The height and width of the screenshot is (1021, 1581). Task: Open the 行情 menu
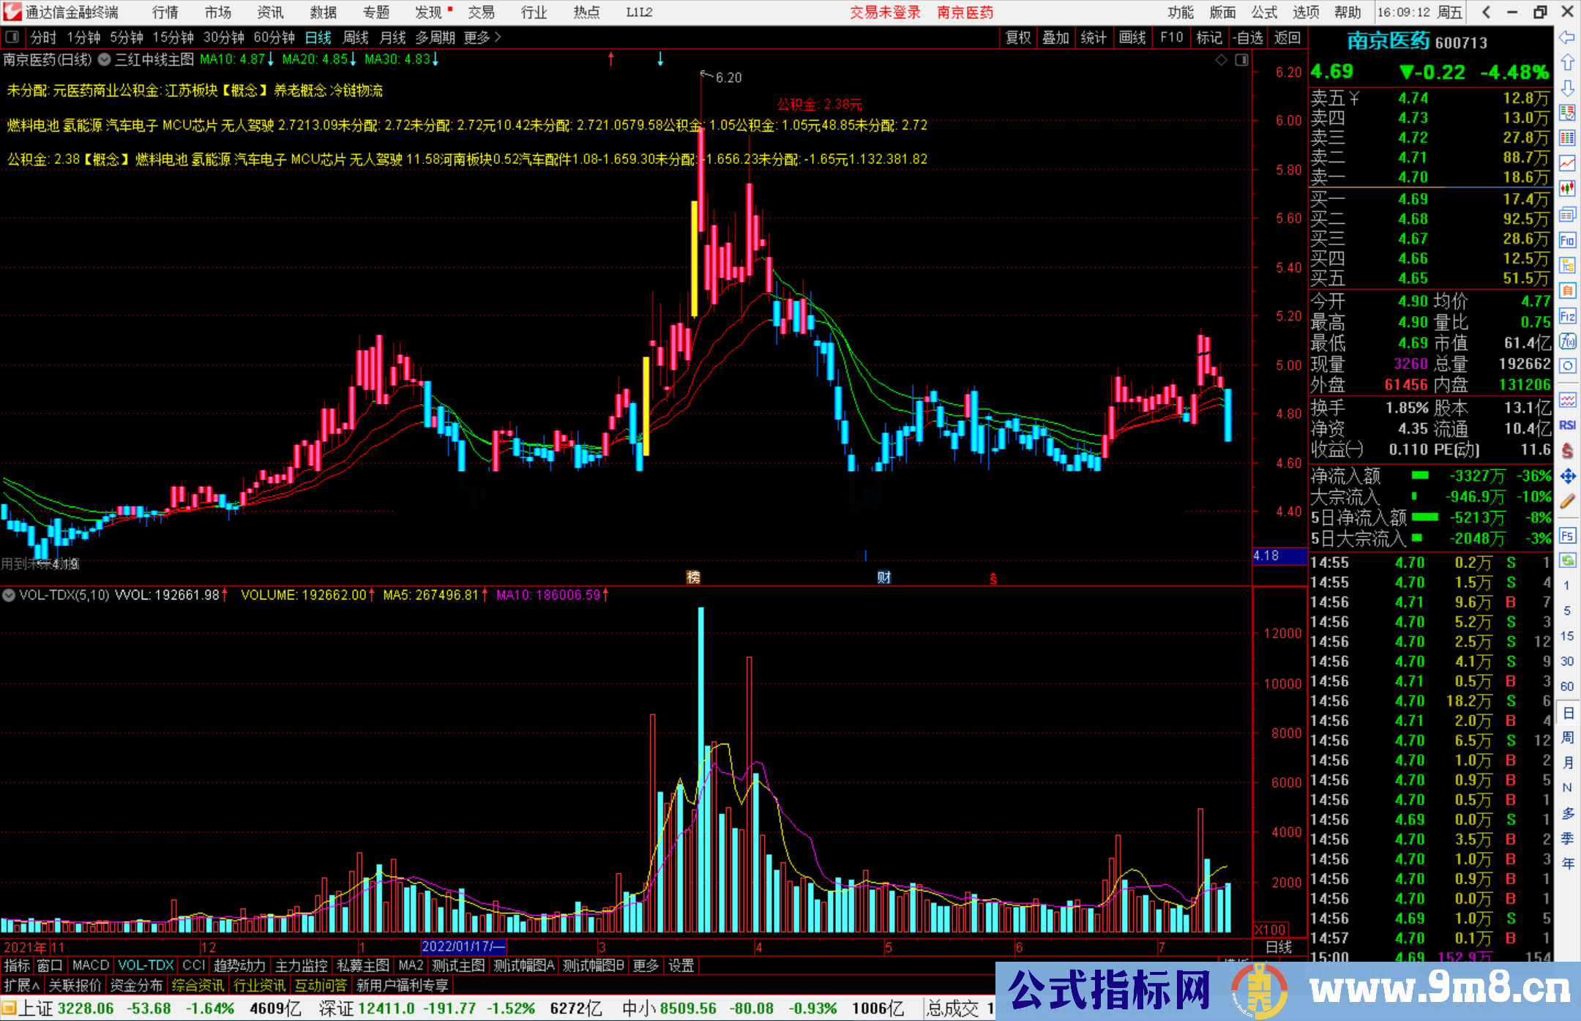point(165,12)
